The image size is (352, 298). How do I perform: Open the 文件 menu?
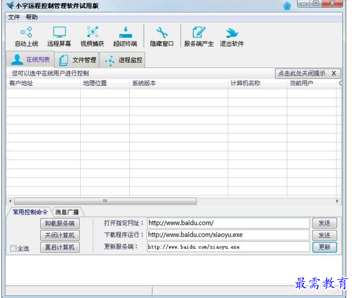point(14,17)
